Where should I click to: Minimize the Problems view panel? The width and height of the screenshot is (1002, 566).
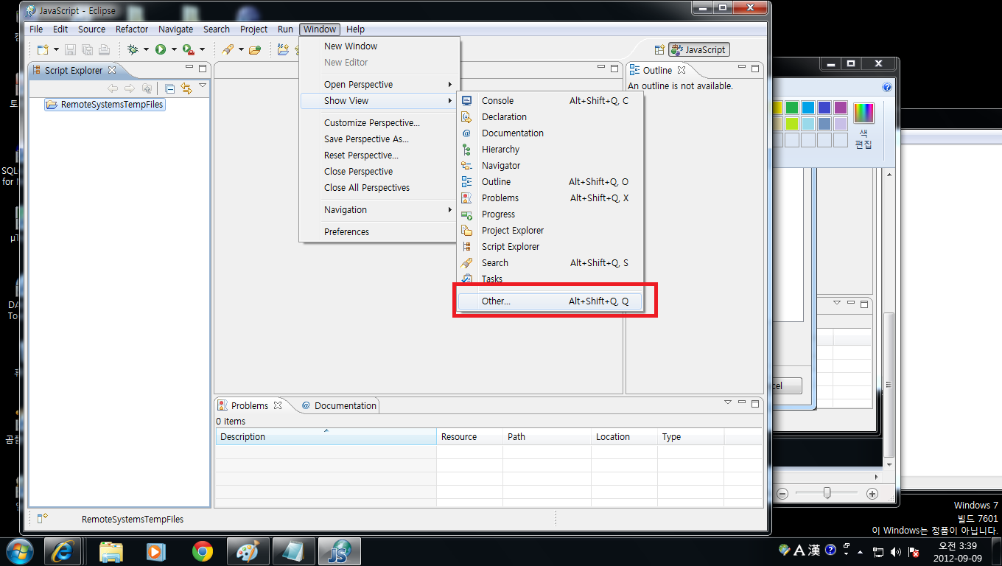coord(741,403)
